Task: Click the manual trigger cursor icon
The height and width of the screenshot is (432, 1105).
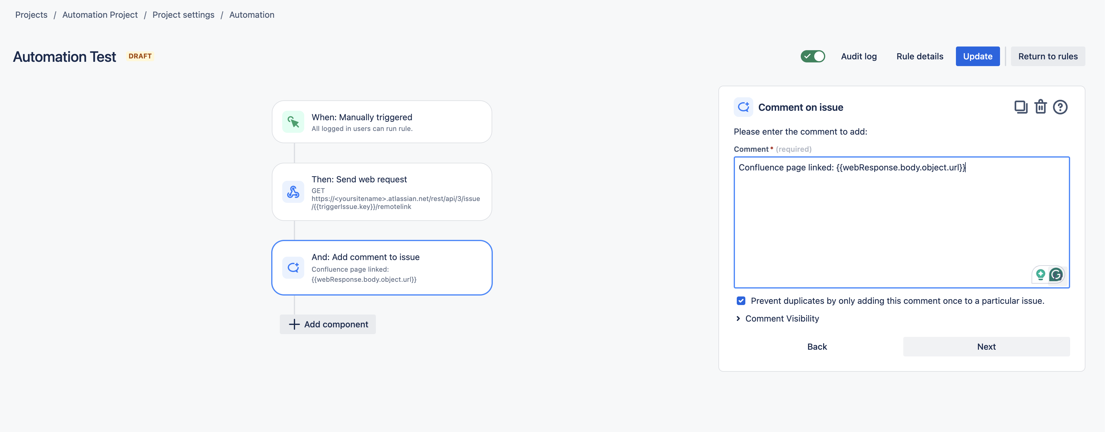Action: click(x=294, y=122)
